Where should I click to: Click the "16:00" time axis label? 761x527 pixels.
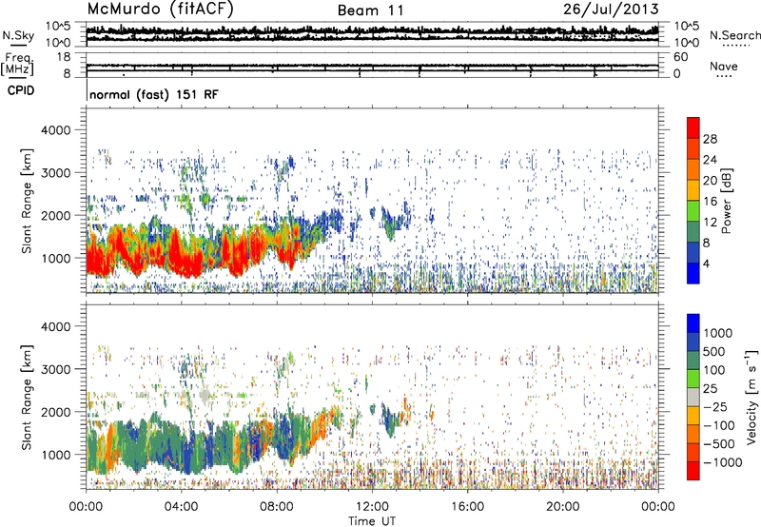467,507
